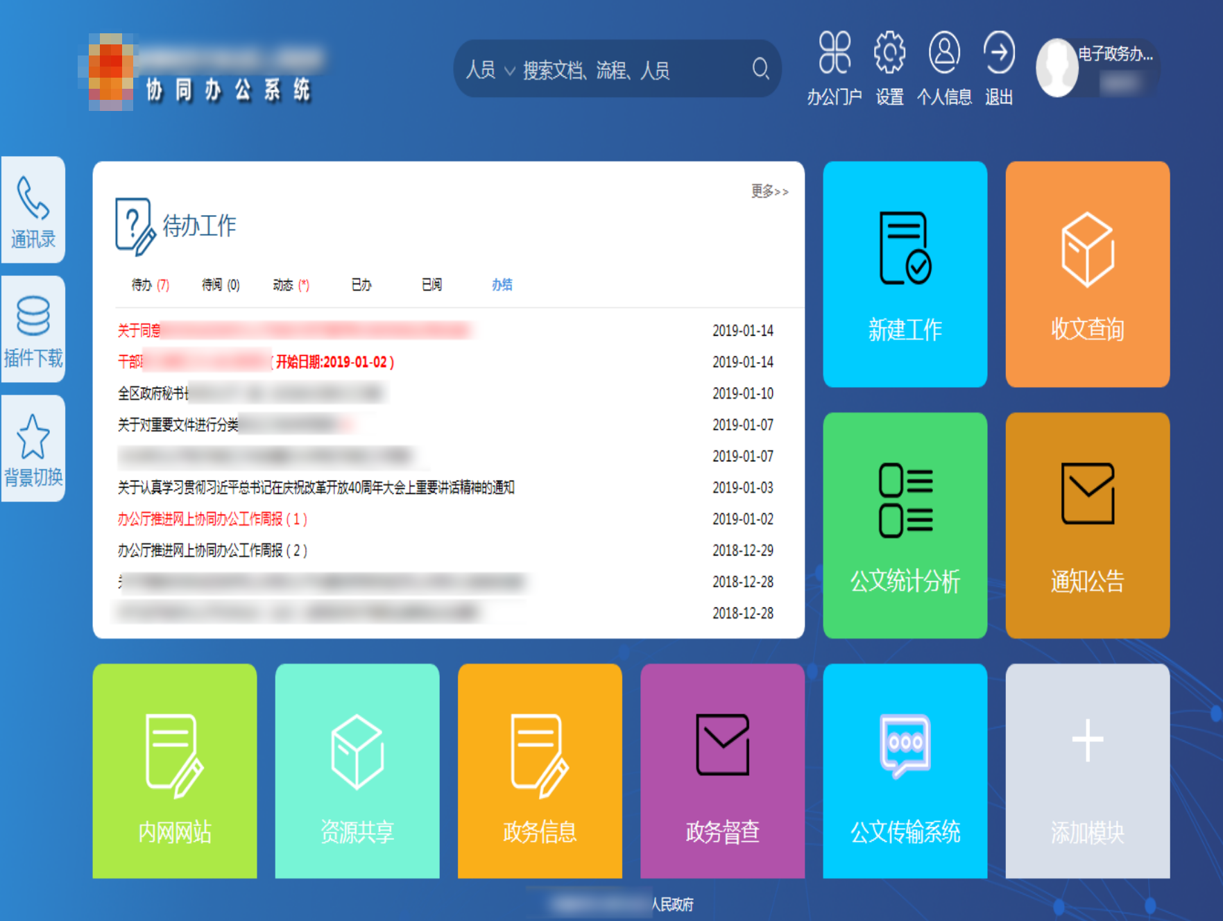Viewport: 1223px width, 921px height.
Task: Click the 待办工作 question-pencil icon
Action: tap(135, 227)
